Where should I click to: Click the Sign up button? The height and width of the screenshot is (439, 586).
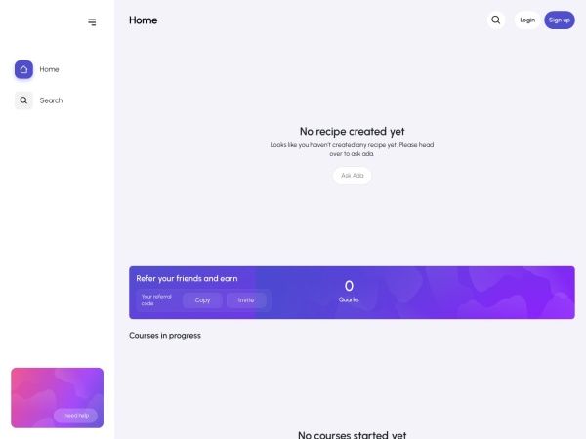[x=560, y=20]
